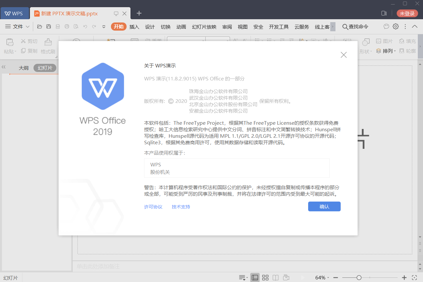423x282 pixels.
Task: Click the 填充 (Fill) icon
Action: (x=406, y=41)
